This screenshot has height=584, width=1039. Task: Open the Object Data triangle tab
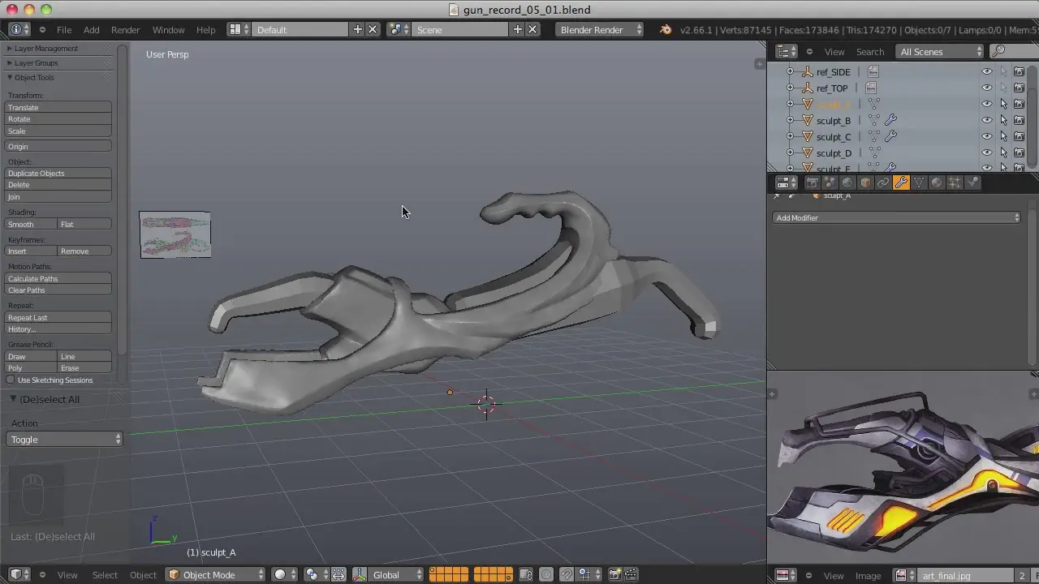tap(919, 183)
